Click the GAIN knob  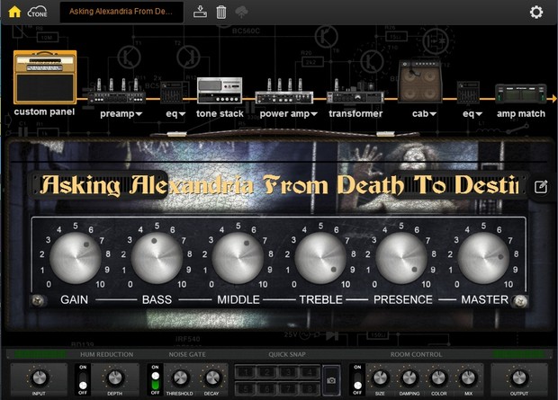click(x=76, y=258)
